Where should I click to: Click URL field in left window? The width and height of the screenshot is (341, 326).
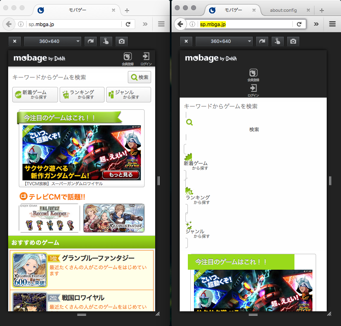pos(74,24)
